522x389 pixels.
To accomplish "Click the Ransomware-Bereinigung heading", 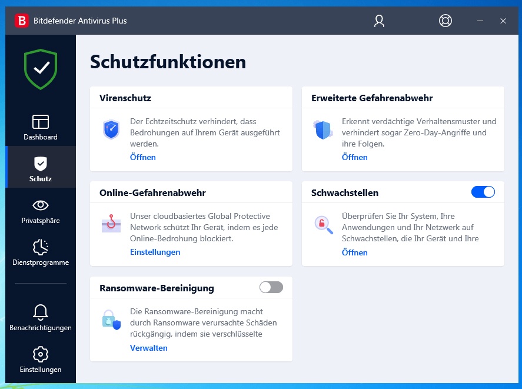I will pyautogui.click(x=157, y=288).
